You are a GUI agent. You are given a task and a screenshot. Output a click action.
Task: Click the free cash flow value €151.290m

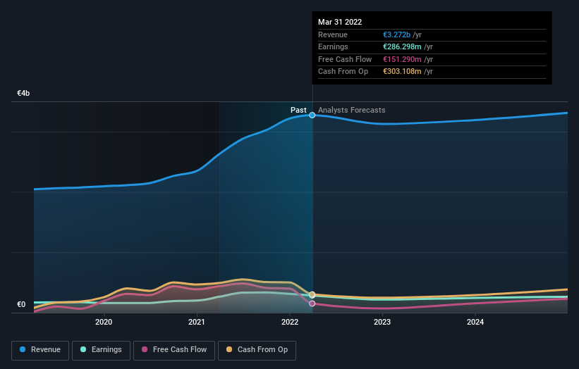click(x=402, y=59)
